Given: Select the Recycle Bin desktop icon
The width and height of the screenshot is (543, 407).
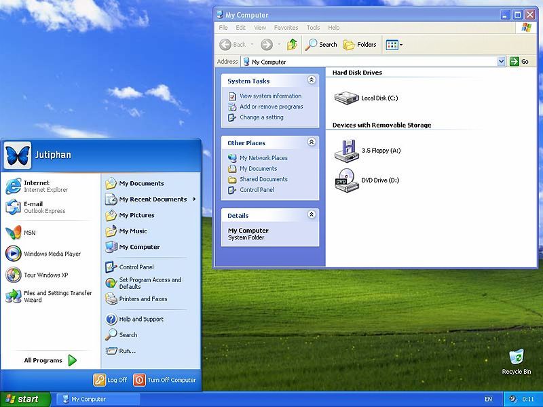Looking at the screenshot, I should [x=517, y=362].
